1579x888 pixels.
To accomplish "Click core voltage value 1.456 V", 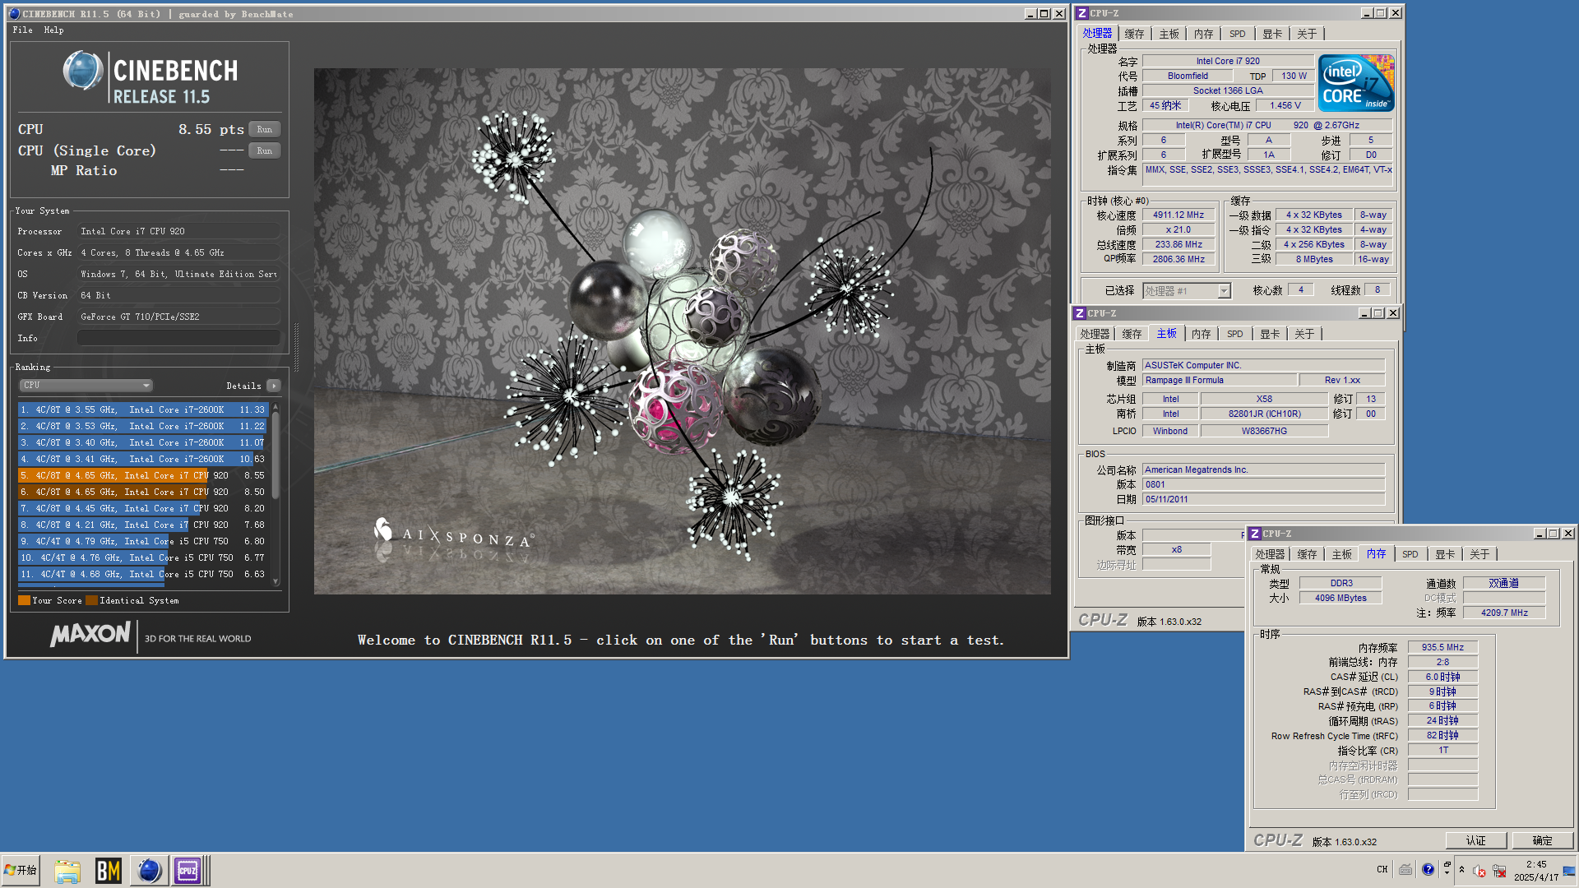I will (1285, 105).
